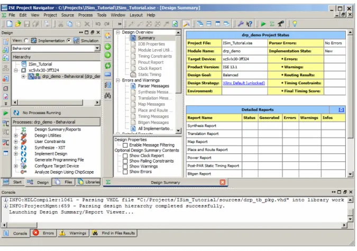Viewport: 357px width, 251px height.
Task: Expand the Design Utilities process
Action: 16,136
